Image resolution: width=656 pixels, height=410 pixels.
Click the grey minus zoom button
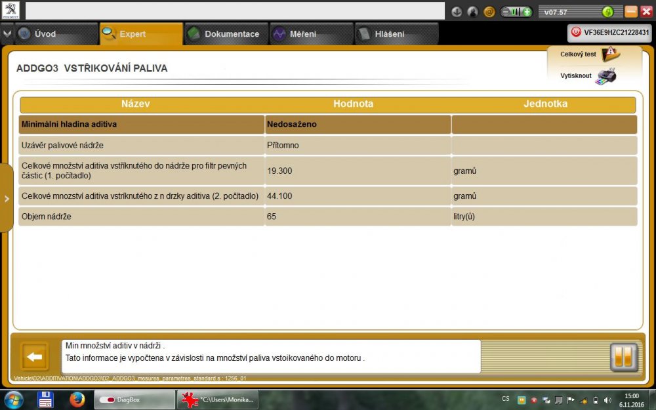pyautogui.click(x=507, y=12)
